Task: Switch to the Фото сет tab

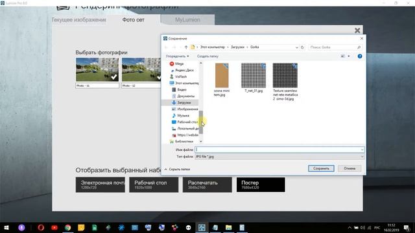Action: coord(133,20)
